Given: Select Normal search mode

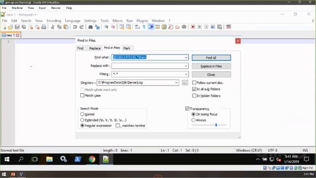Looking at the screenshot, I should (82, 114).
